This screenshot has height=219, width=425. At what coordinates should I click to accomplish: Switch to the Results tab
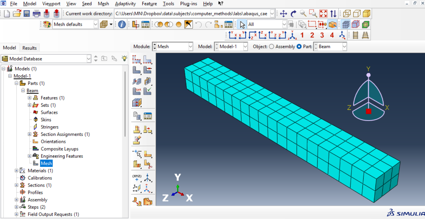pyautogui.click(x=29, y=48)
